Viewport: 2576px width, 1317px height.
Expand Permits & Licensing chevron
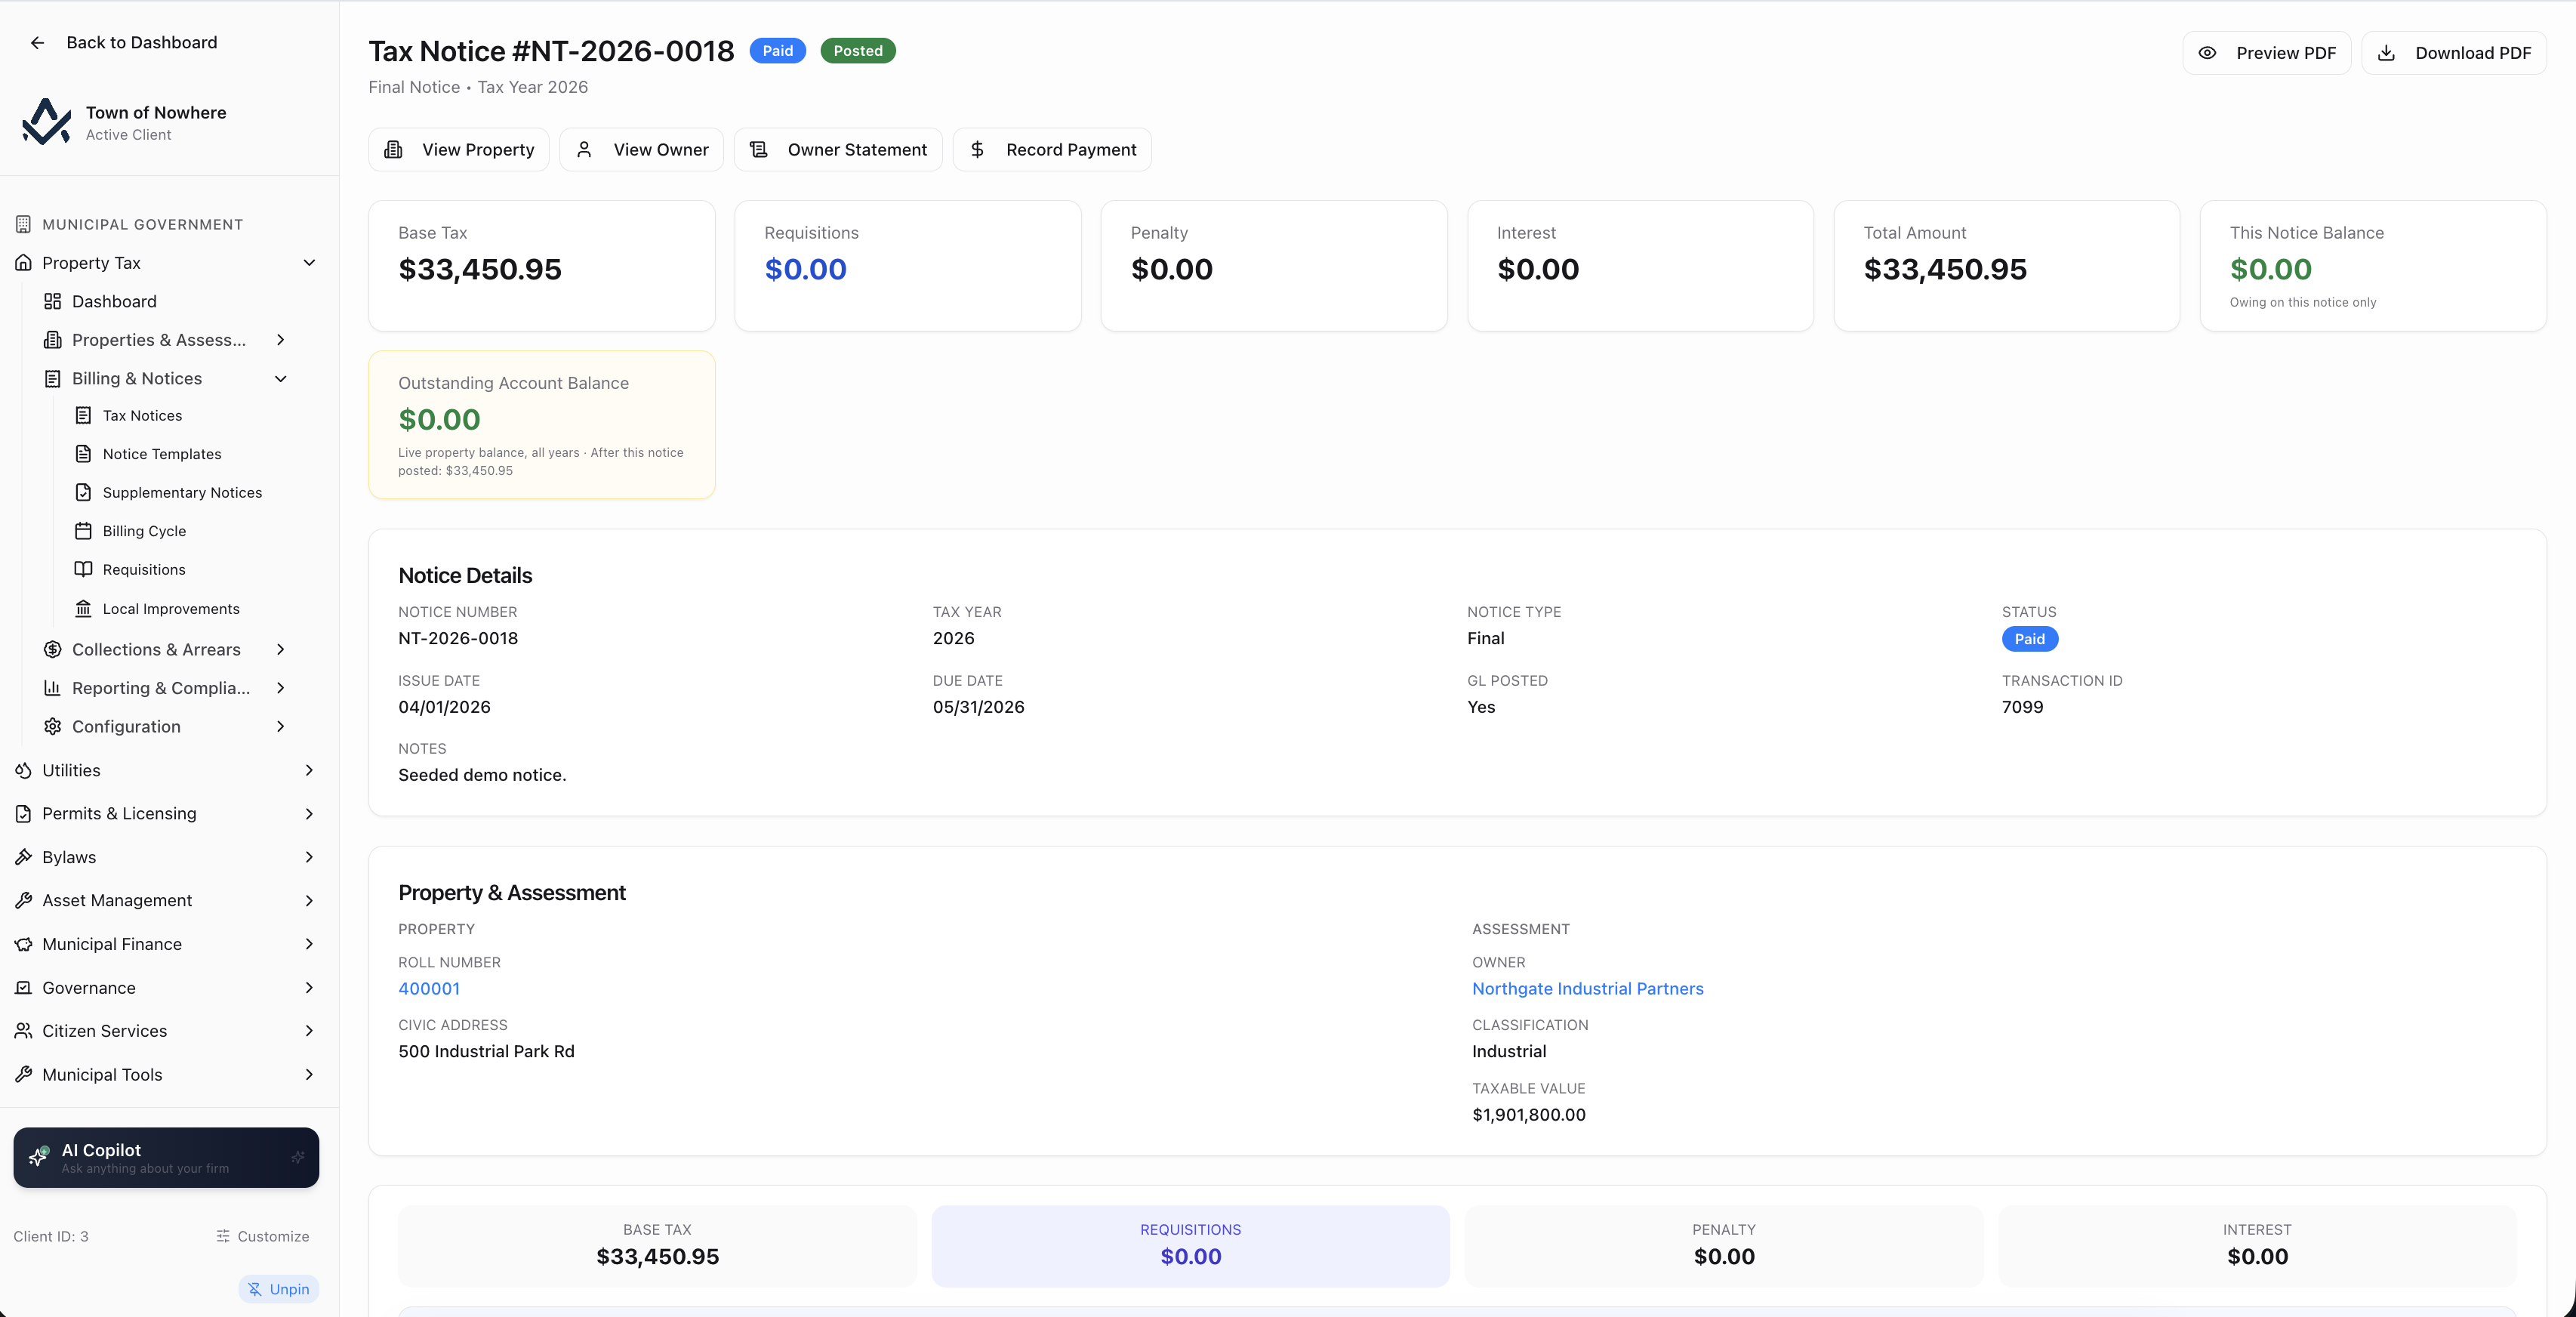(309, 813)
